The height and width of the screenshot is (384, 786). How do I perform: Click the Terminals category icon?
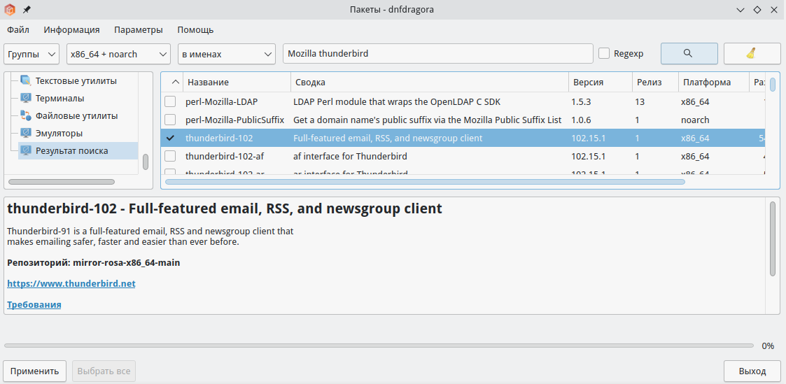tap(26, 99)
